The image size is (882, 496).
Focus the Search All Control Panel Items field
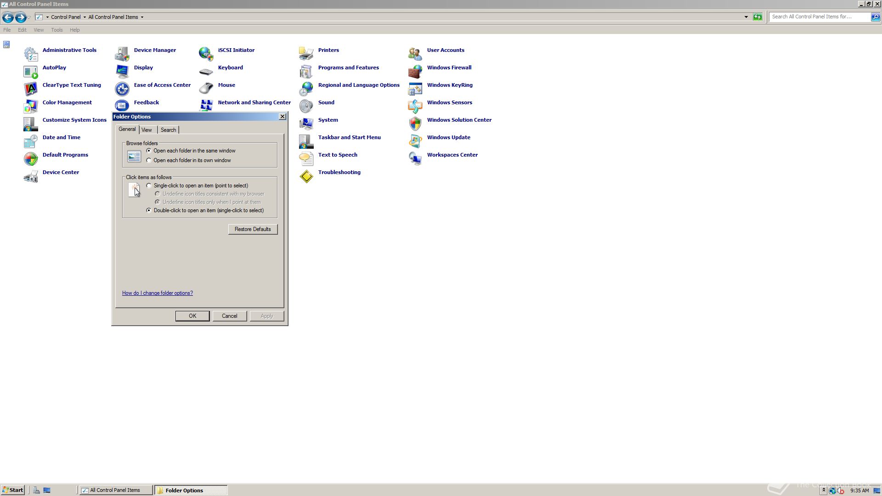pos(820,17)
